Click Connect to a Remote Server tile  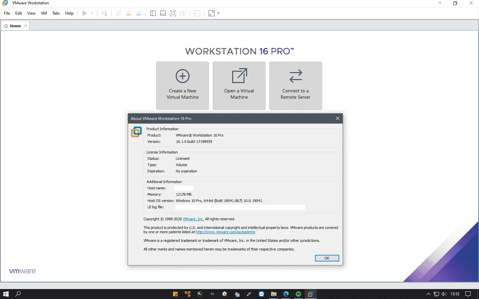[x=296, y=85]
